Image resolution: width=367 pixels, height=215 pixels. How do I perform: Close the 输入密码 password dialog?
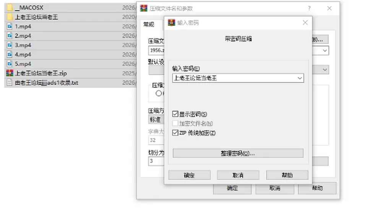305,22
